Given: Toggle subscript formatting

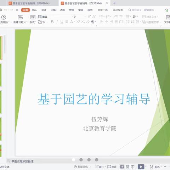Looking at the screenshot, I should (83, 22).
